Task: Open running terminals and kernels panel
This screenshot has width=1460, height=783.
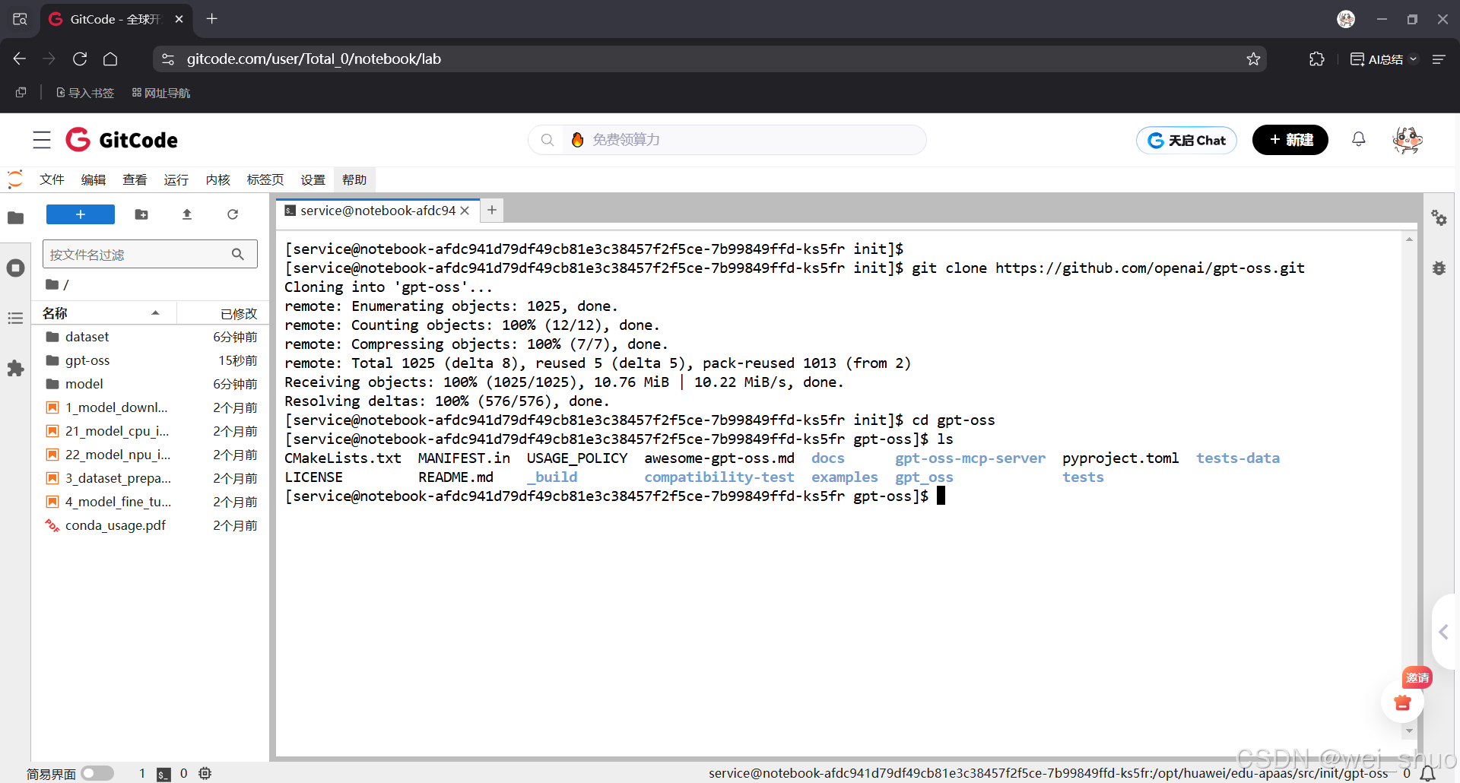Action: [15, 268]
